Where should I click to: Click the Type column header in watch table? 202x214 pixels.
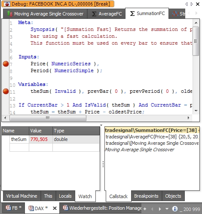[76, 131]
